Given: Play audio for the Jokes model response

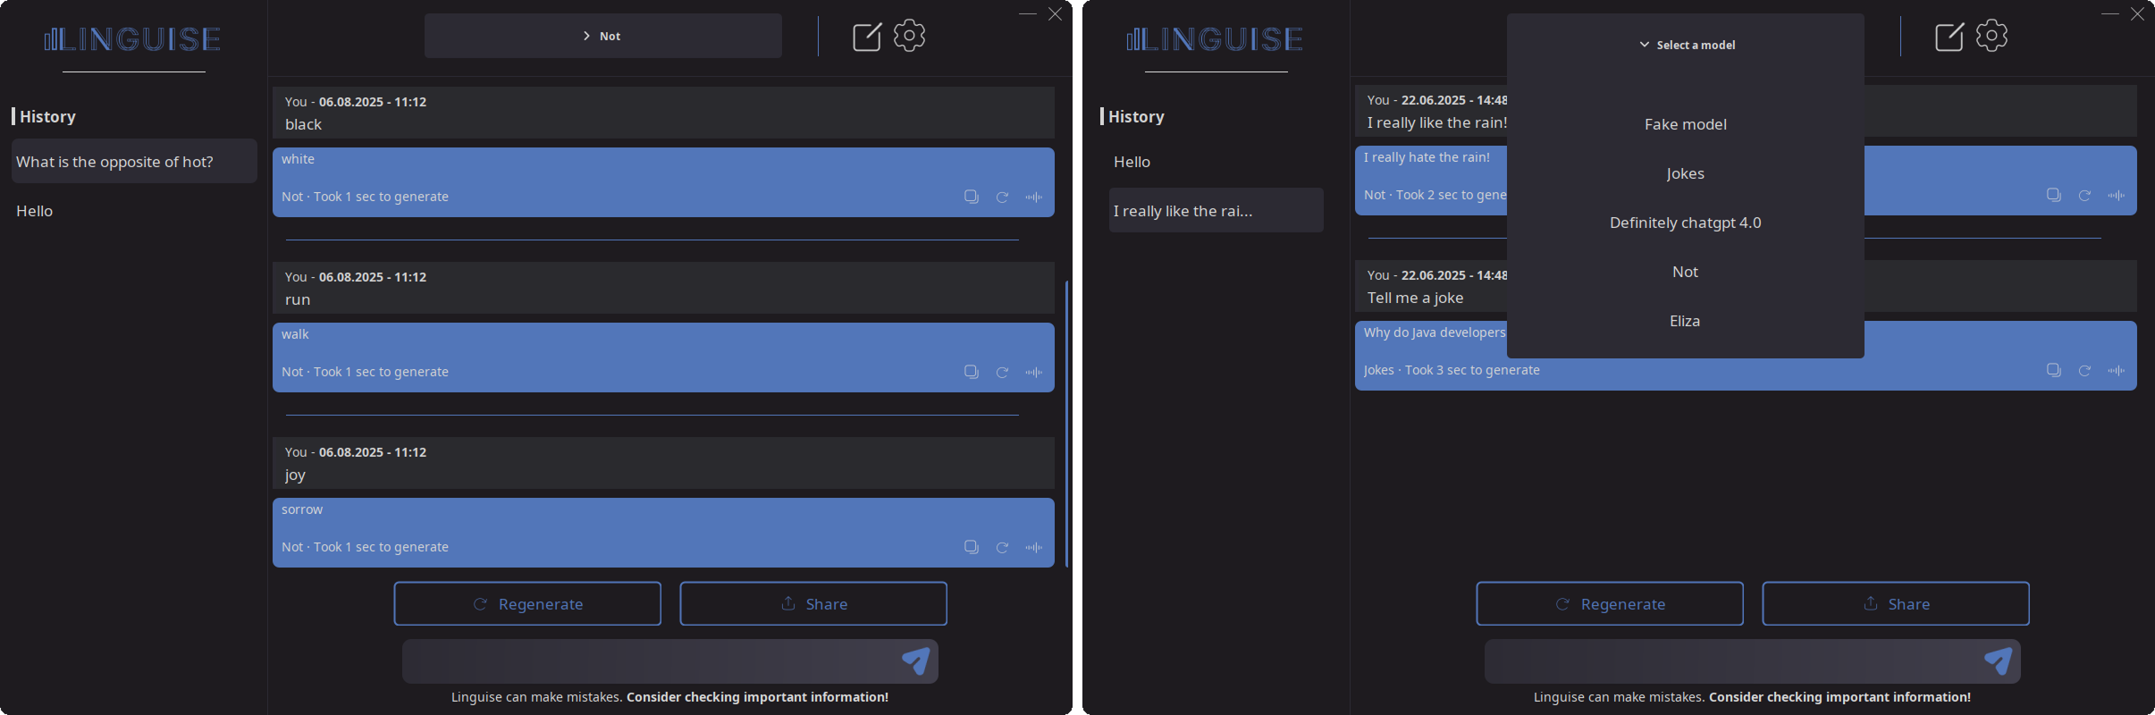Looking at the screenshot, I should (x=2116, y=370).
